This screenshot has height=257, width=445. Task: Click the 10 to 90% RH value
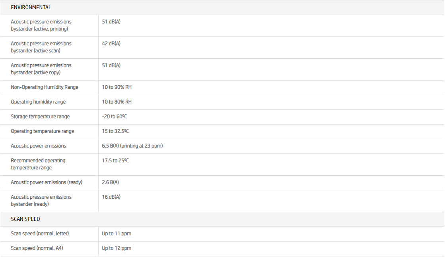(117, 87)
